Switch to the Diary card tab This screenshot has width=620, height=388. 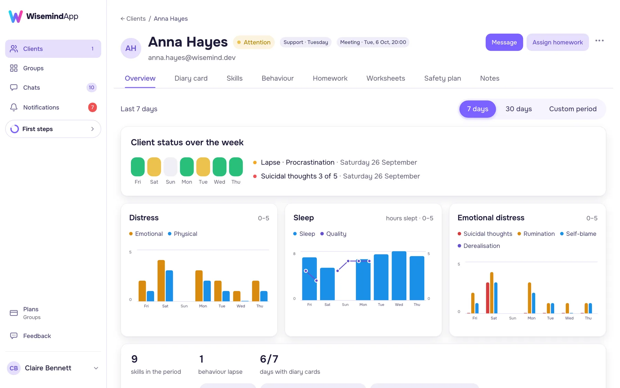[x=191, y=78]
